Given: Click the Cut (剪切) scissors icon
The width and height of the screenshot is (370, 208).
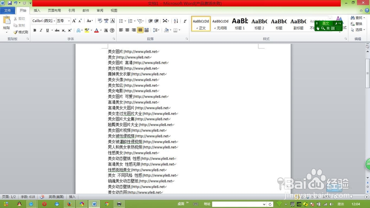Looking at the screenshot, I should [x=15, y=19].
